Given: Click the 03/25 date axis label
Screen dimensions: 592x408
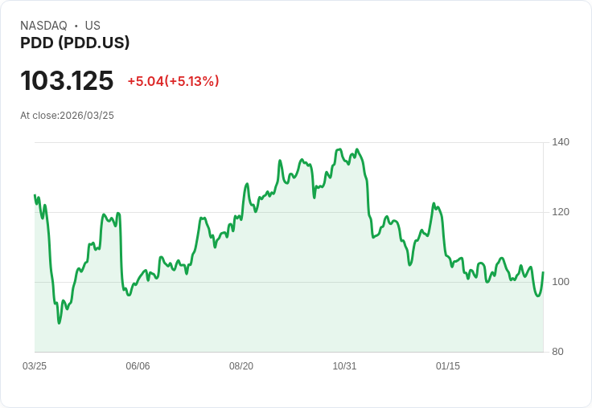Looking at the screenshot, I should [35, 366].
